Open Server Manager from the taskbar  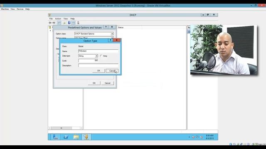[x=55, y=137]
